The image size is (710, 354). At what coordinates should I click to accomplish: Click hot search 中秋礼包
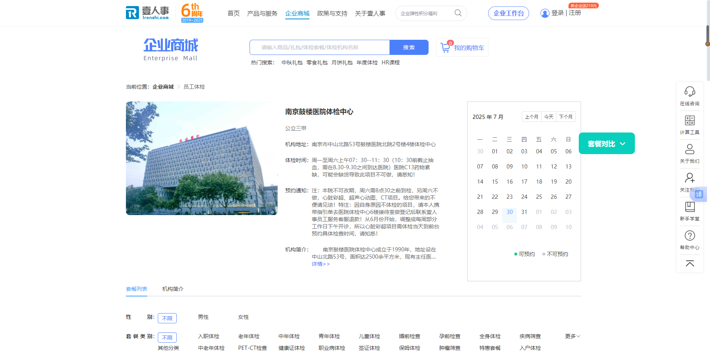click(292, 62)
